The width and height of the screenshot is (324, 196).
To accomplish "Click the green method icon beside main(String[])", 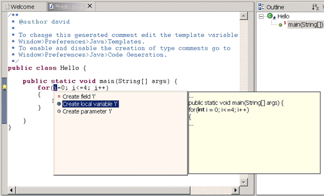I will click(x=280, y=25).
